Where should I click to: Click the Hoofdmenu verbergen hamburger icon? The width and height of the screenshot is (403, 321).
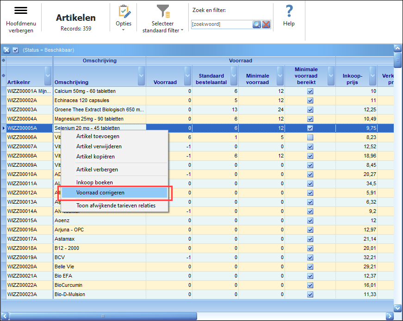(x=21, y=11)
